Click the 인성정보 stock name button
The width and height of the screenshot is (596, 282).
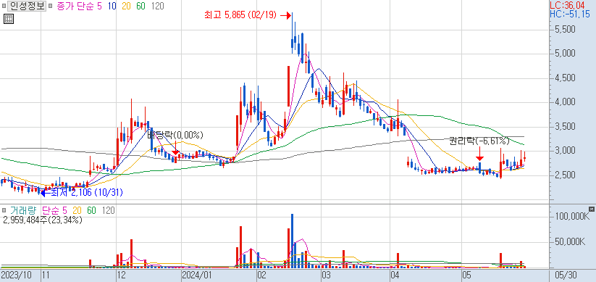click(x=27, y=6)
